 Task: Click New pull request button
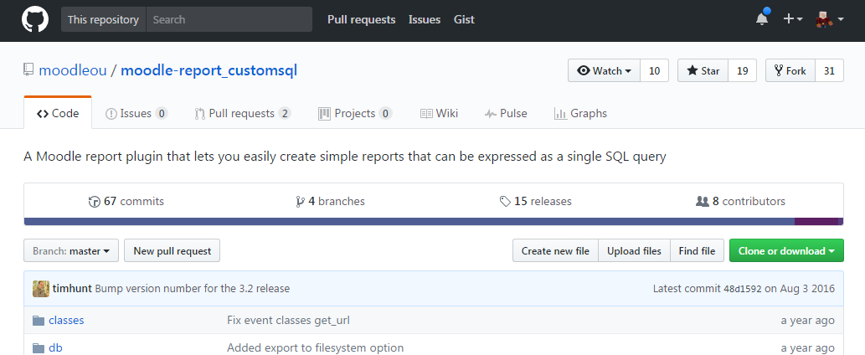coord(172,251)
